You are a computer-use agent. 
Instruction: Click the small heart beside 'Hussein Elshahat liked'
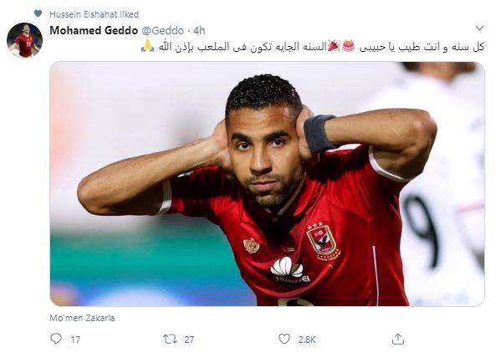click(38, 13)
